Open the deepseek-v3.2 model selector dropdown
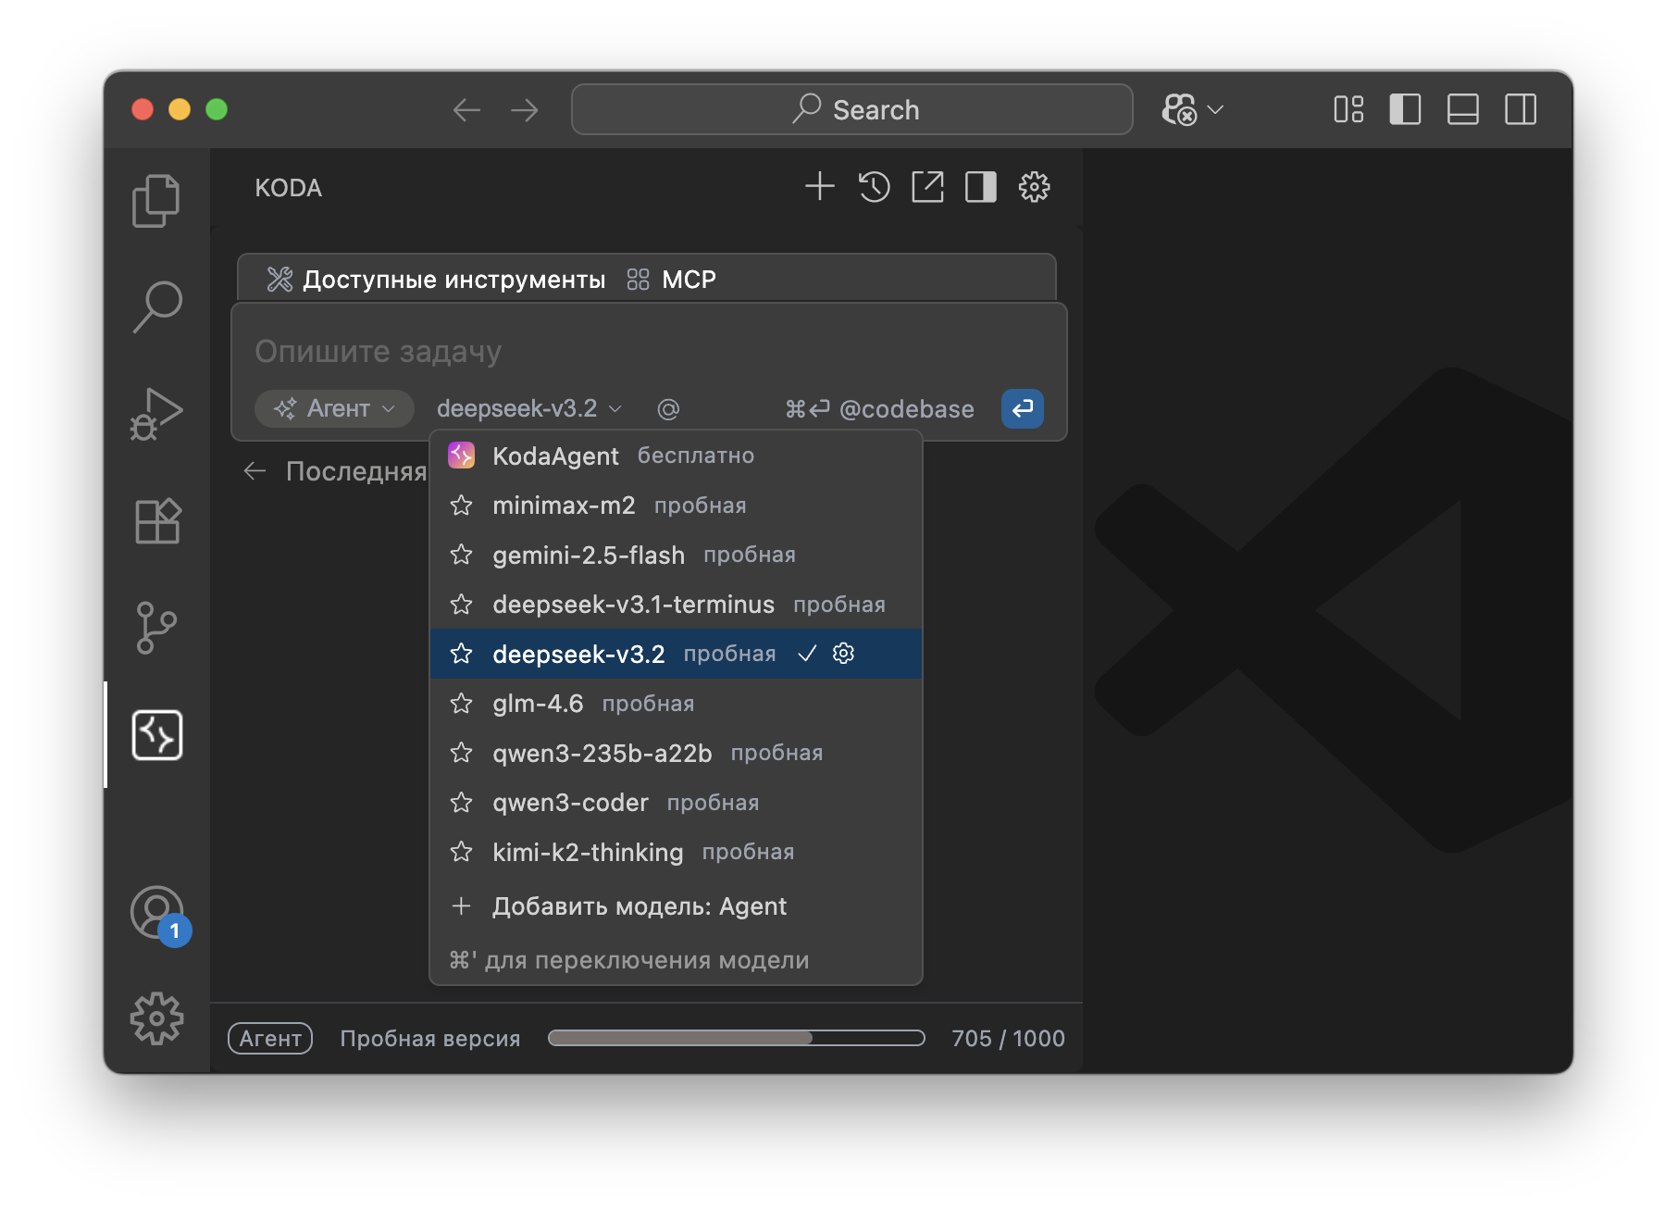Image resolution: width=1677 pixels, height=1211 pixels. tap(528, 408)
